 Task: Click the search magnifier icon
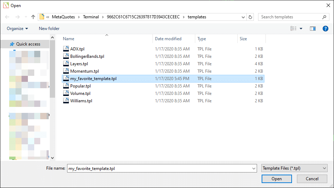[x=324, y=17]
